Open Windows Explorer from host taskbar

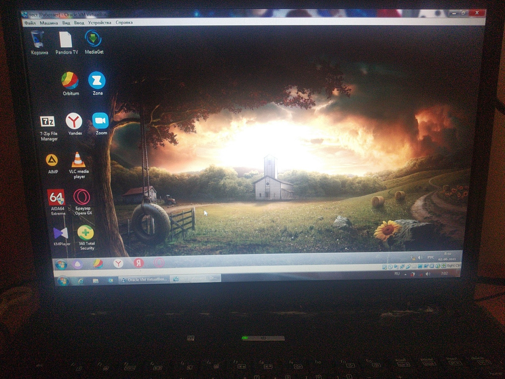[95, 280]
